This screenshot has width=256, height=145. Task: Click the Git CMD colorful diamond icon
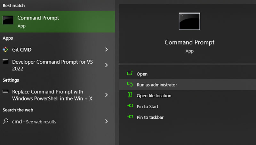tap(5, 50)
